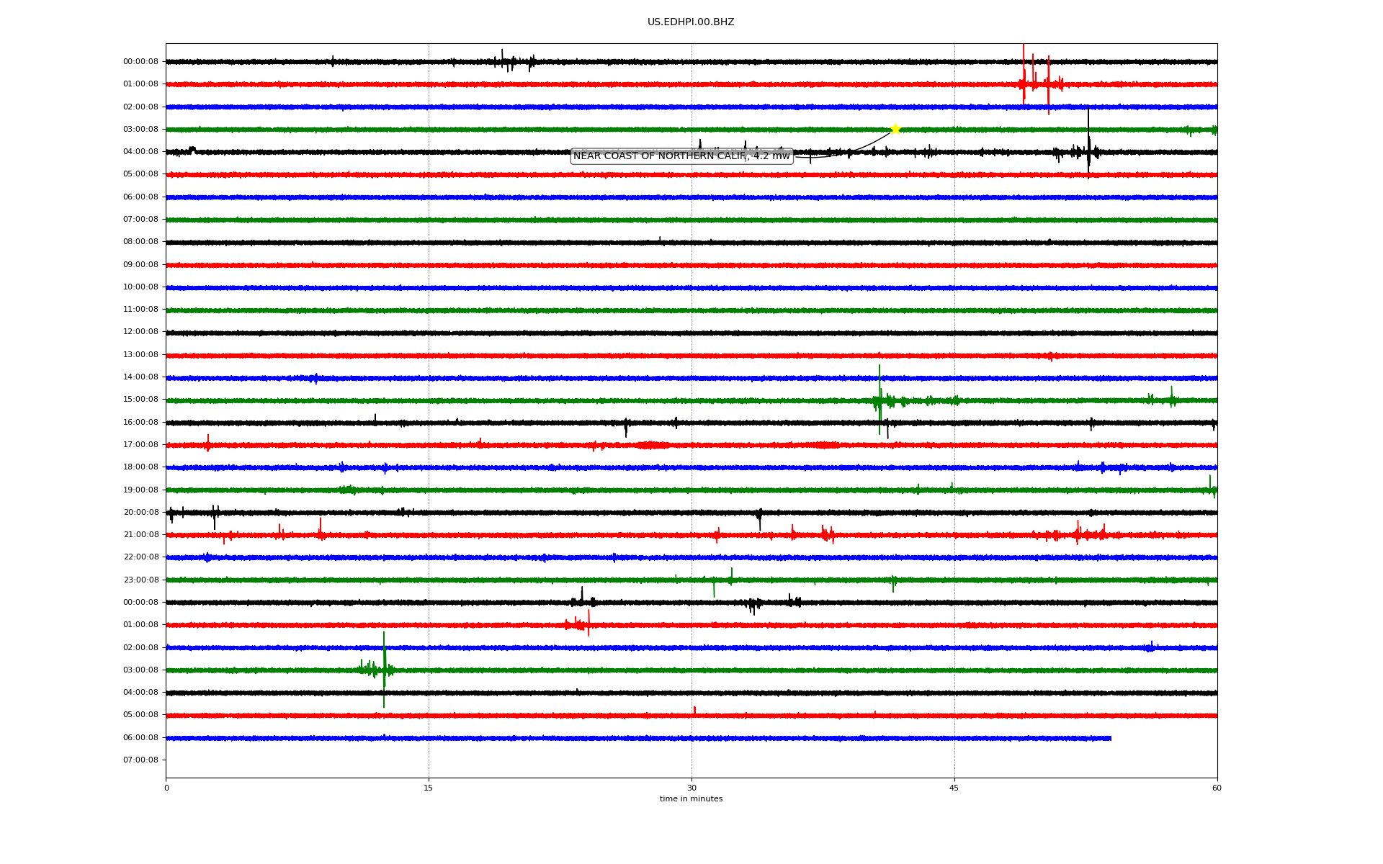Click the x-axis tick label 15
The image size is (1383, 864).
pos(429,788)
